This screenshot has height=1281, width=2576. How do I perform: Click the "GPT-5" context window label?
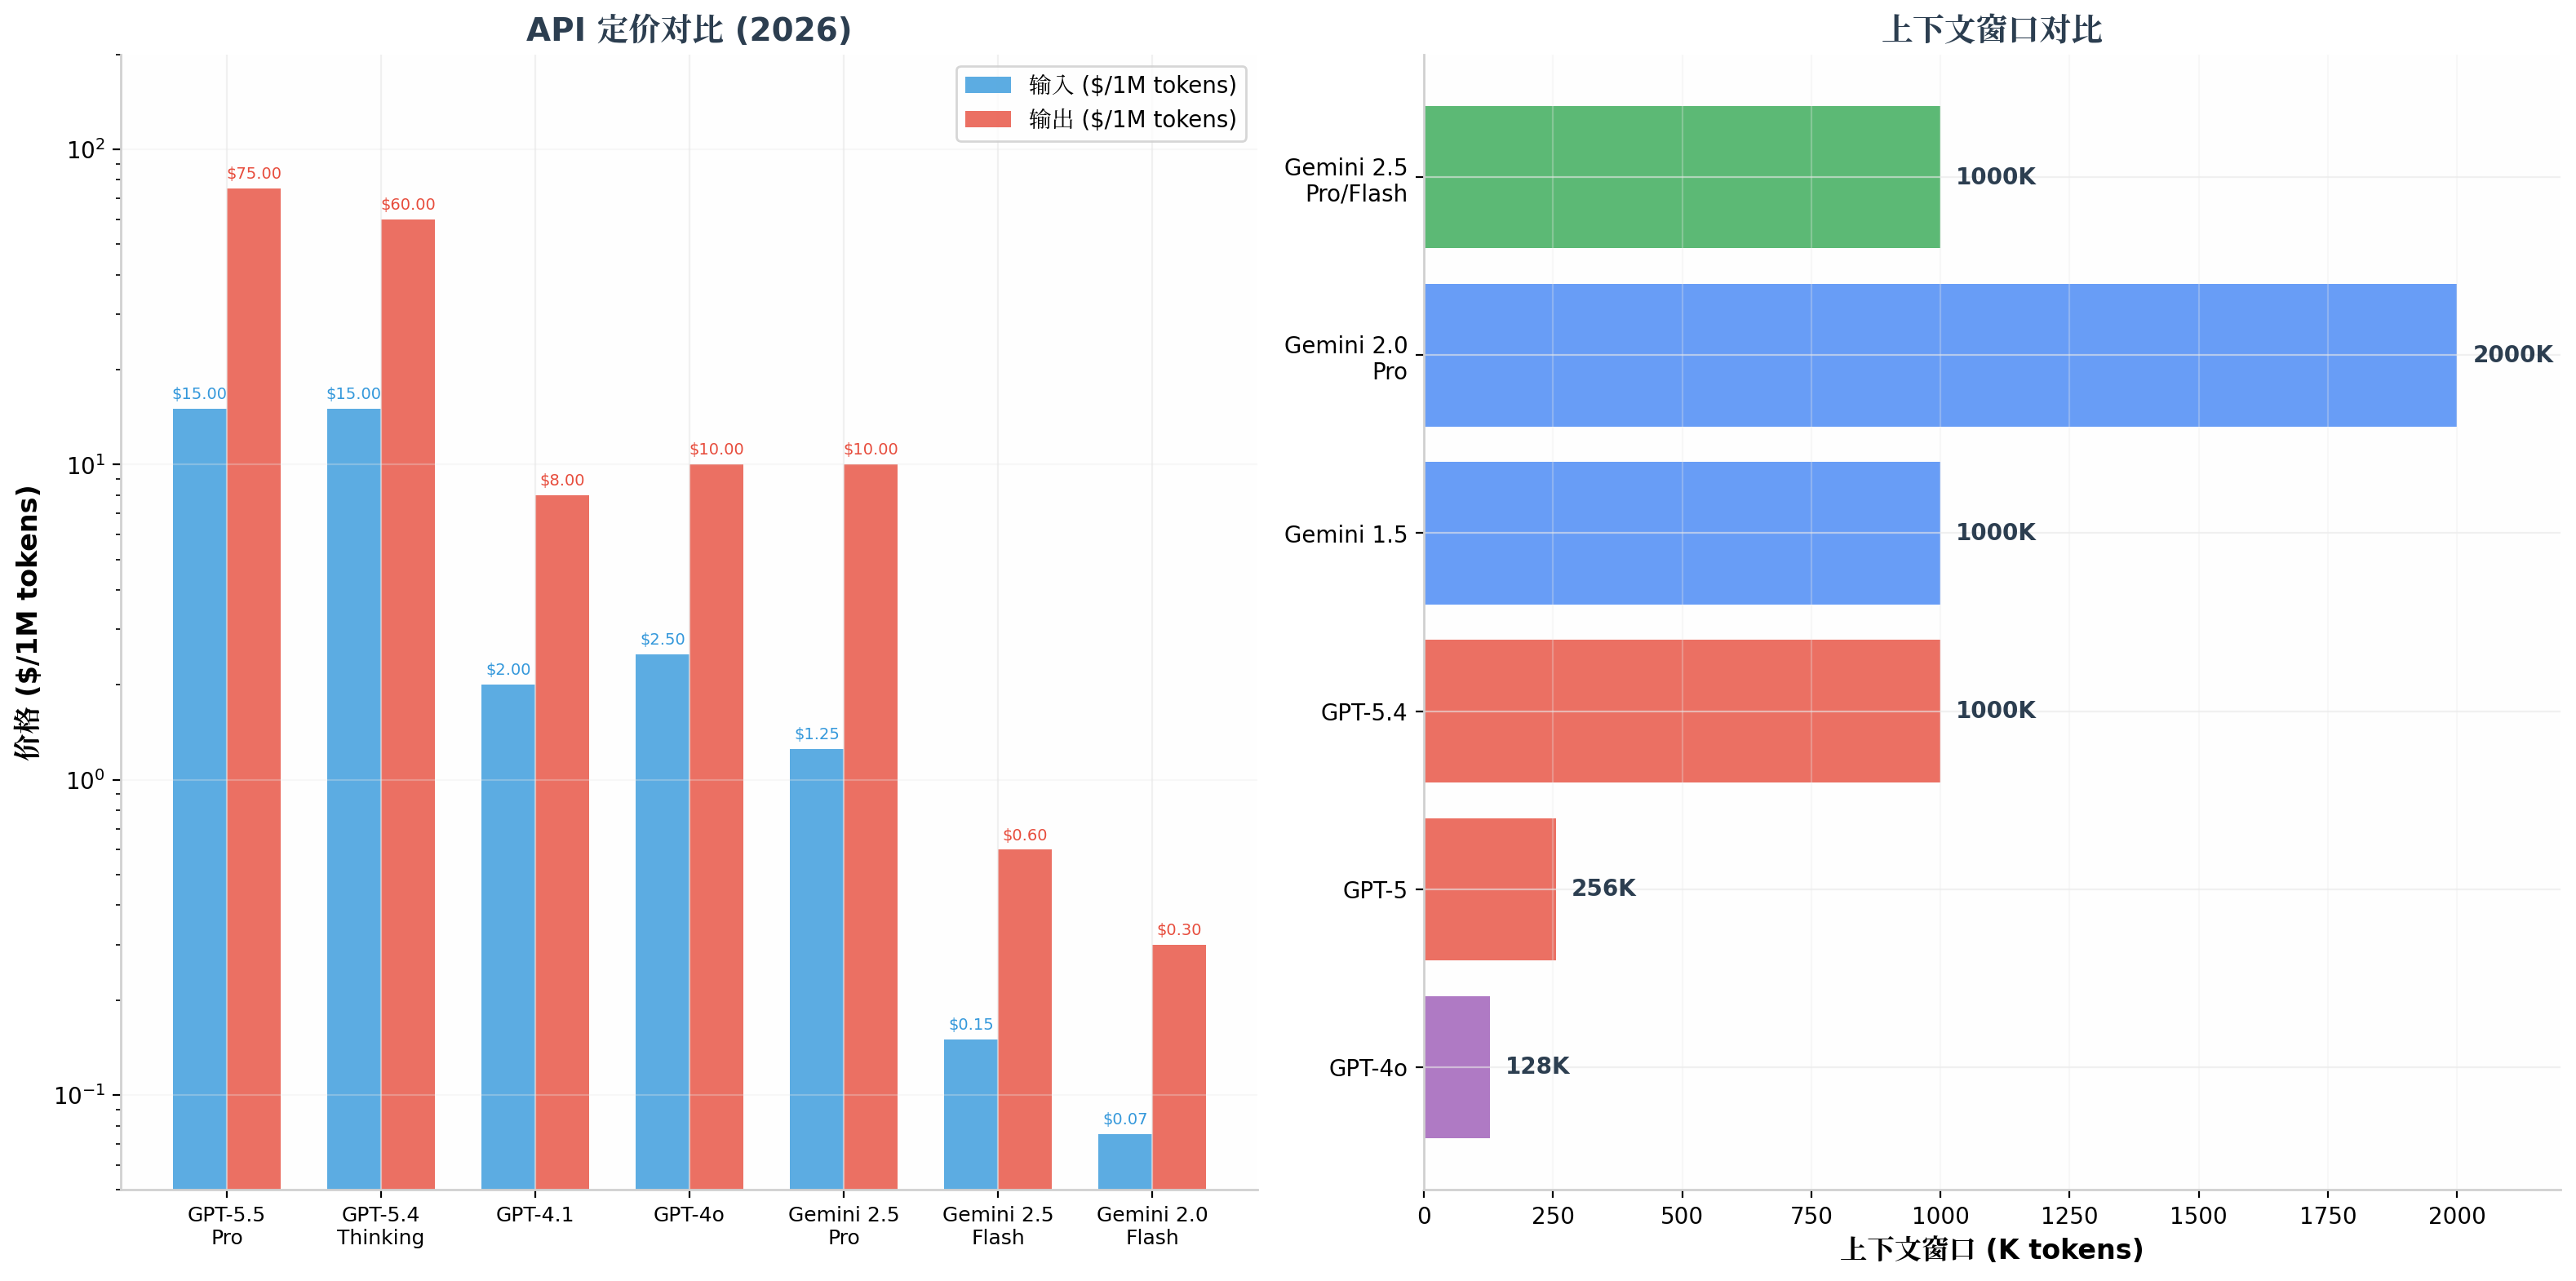click(1375, 890)
